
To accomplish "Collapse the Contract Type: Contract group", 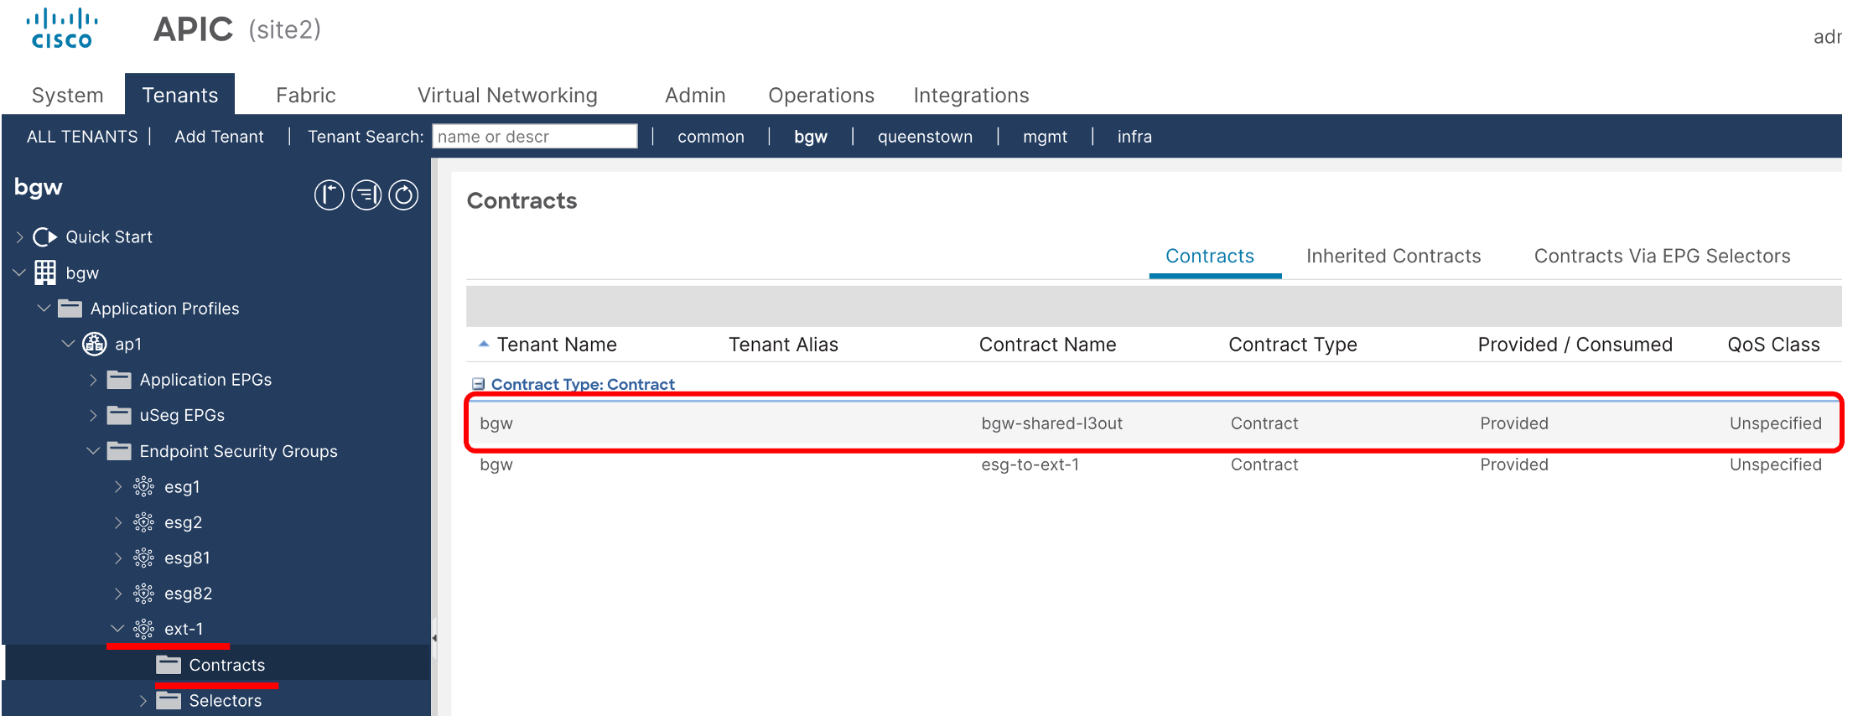I will pos(479,384).
